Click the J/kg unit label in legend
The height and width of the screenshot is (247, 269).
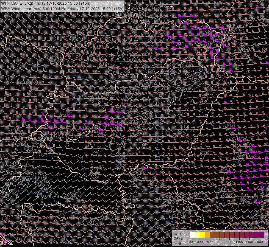(x=178, y=243)
